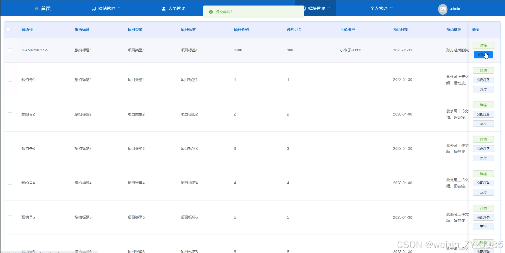Image resolution: width=505 pixels, height=253 pixels.
Task: Check the 预约号2 row checkbox
Action: pyautogui.click(x=10, y=114)
